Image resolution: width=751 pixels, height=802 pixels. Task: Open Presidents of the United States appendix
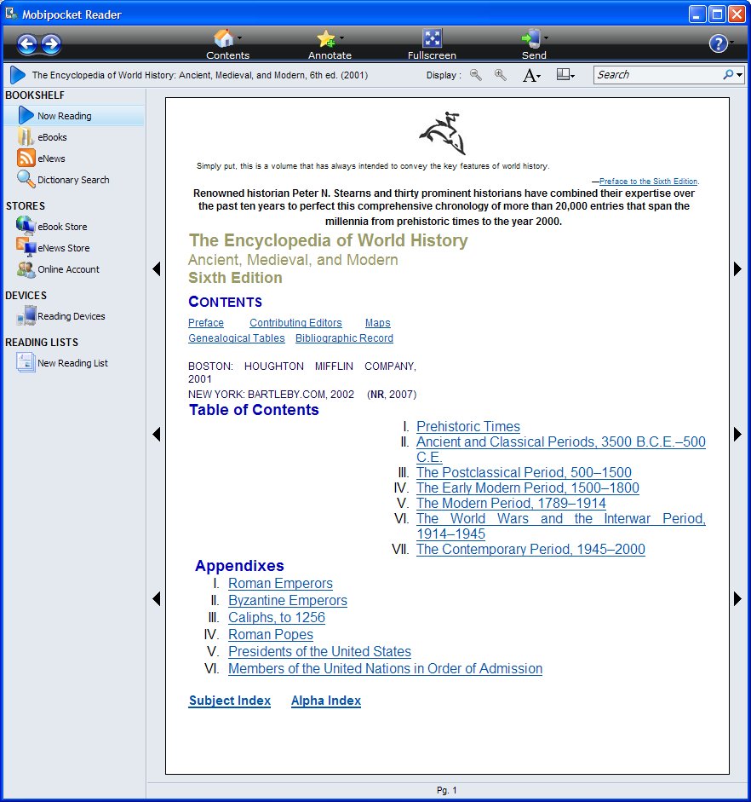[320, 652]
